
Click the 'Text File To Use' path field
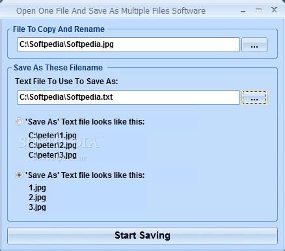click(128, 97)
